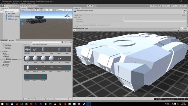Viewport: 188px width, 106px height.
Task: Click the Pause button in top toolbar
Action: point(92,6)
